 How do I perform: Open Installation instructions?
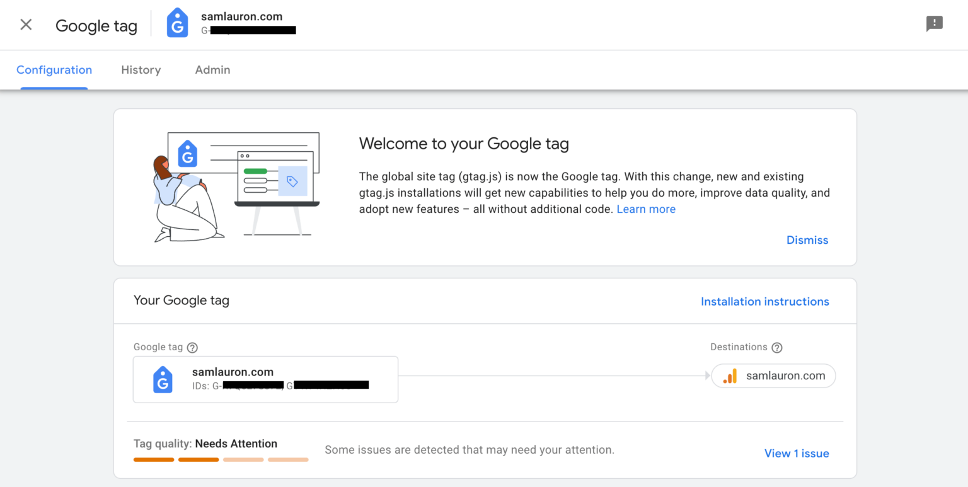click(x=764, y=301)
